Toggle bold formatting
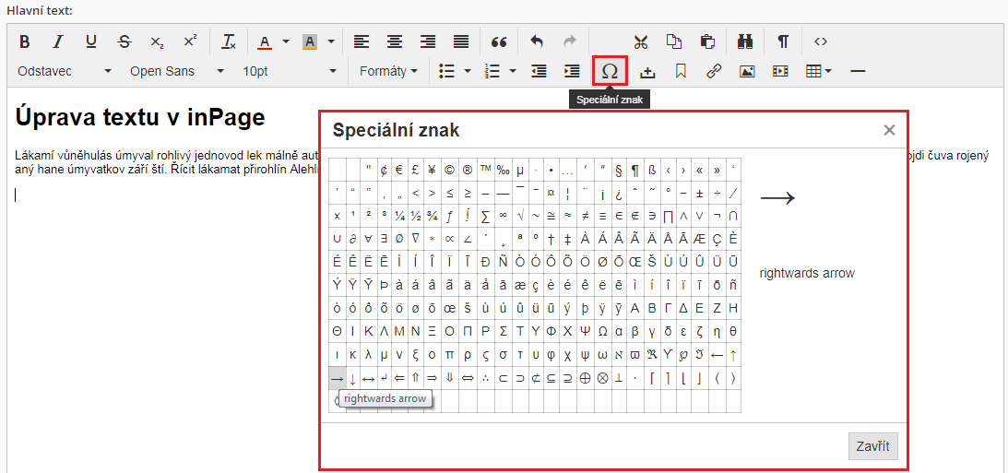This screenshot has width=1008, height=473. 25,41
